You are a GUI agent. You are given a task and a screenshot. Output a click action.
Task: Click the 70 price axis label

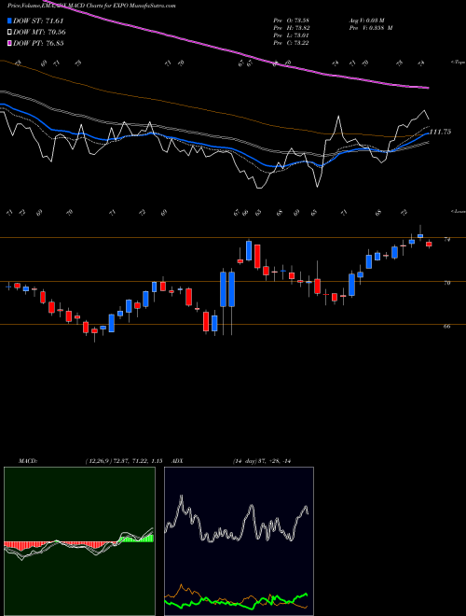446,283
